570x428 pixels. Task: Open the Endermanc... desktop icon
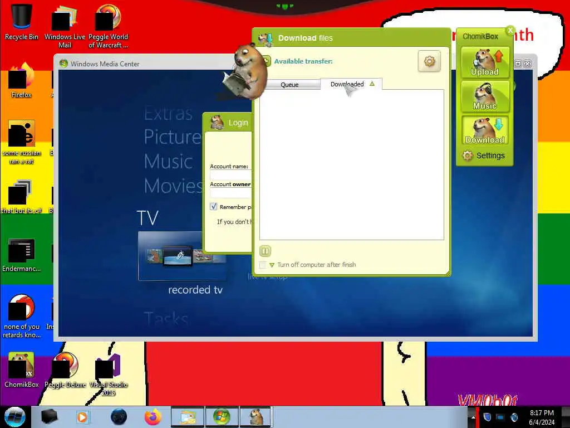click(22, 255)
